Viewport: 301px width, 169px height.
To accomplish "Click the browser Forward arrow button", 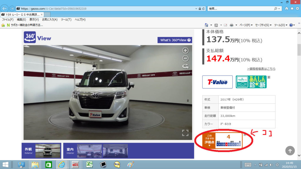I will point(12,9).
